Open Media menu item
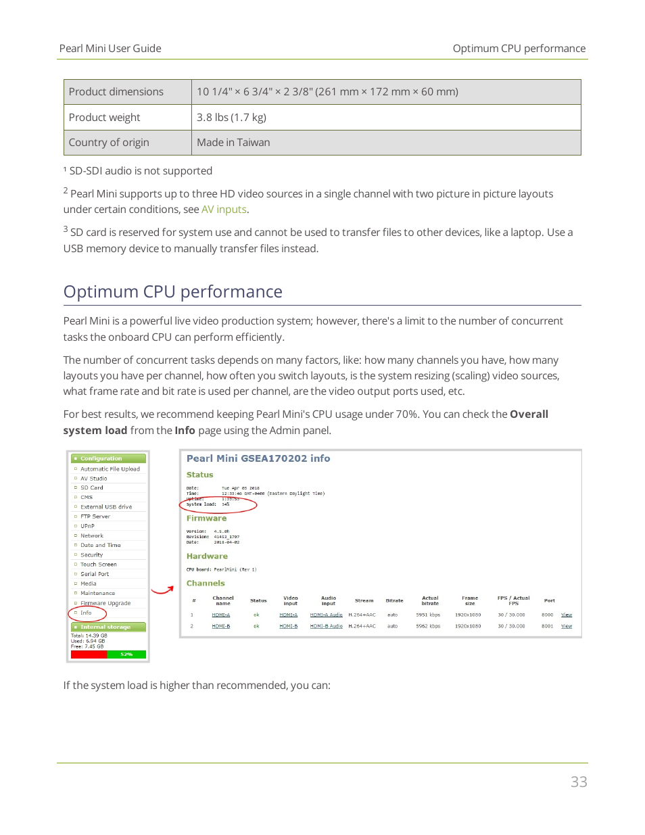Image resolution: width=645 pixels, height=835 pixels. point(89,583)
